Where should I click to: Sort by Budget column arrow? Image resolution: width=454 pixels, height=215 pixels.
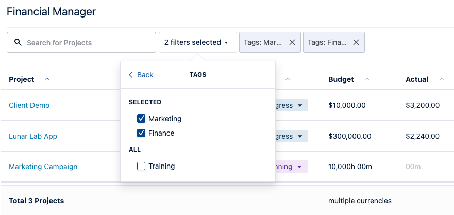coord(367,79)
